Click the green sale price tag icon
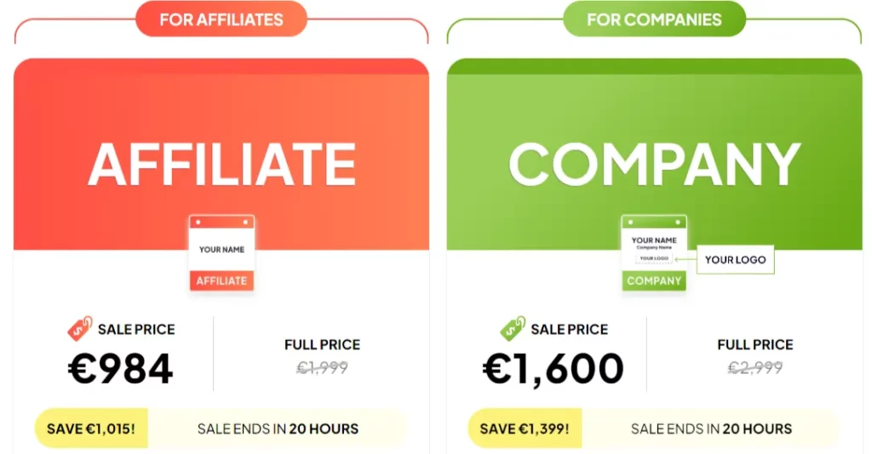872x454 pixels. click(x=513, y=329)
